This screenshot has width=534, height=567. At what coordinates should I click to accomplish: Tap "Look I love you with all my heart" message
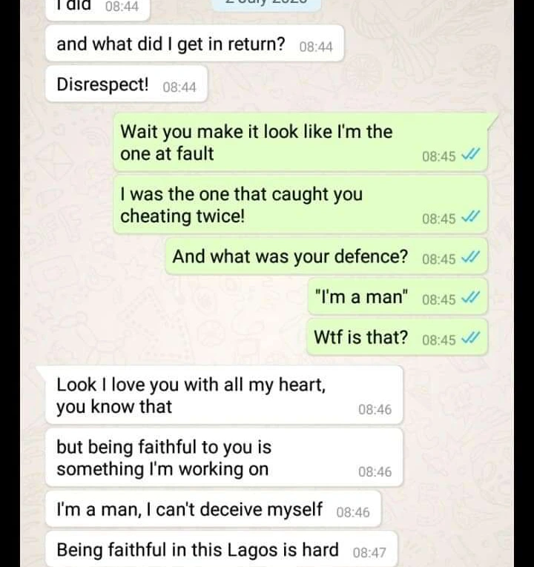224,395
